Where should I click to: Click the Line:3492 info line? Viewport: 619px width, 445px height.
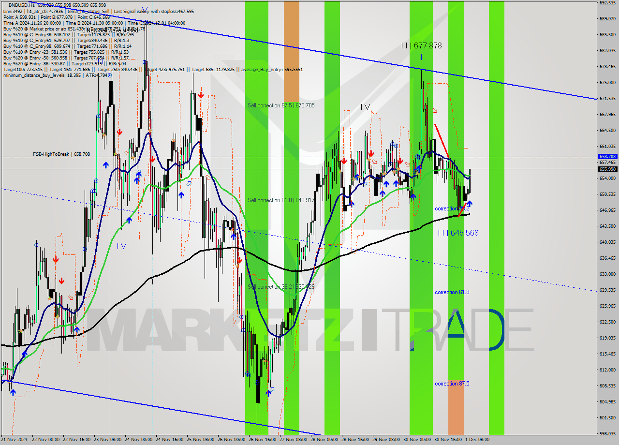99,11
